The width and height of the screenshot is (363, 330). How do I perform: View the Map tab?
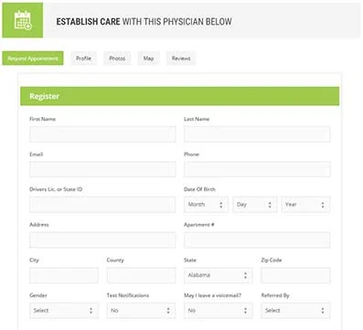pos(148,59)
